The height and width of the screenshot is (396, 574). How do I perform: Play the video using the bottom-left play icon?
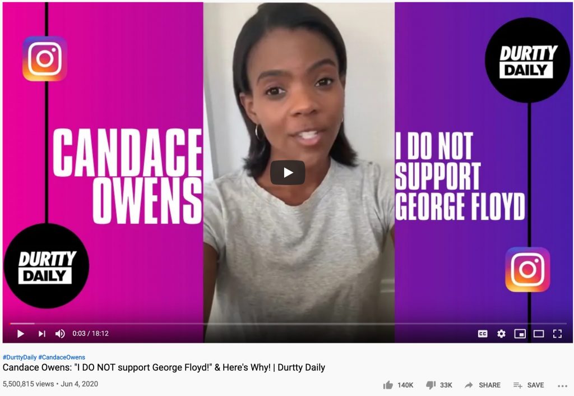(x=21, y=334)
